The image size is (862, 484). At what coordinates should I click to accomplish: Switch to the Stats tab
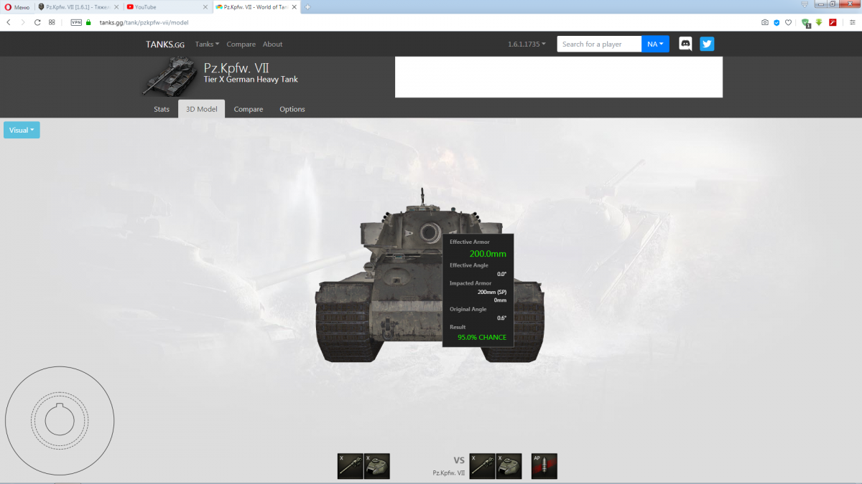pyautogui.click(x=162, y=109)
